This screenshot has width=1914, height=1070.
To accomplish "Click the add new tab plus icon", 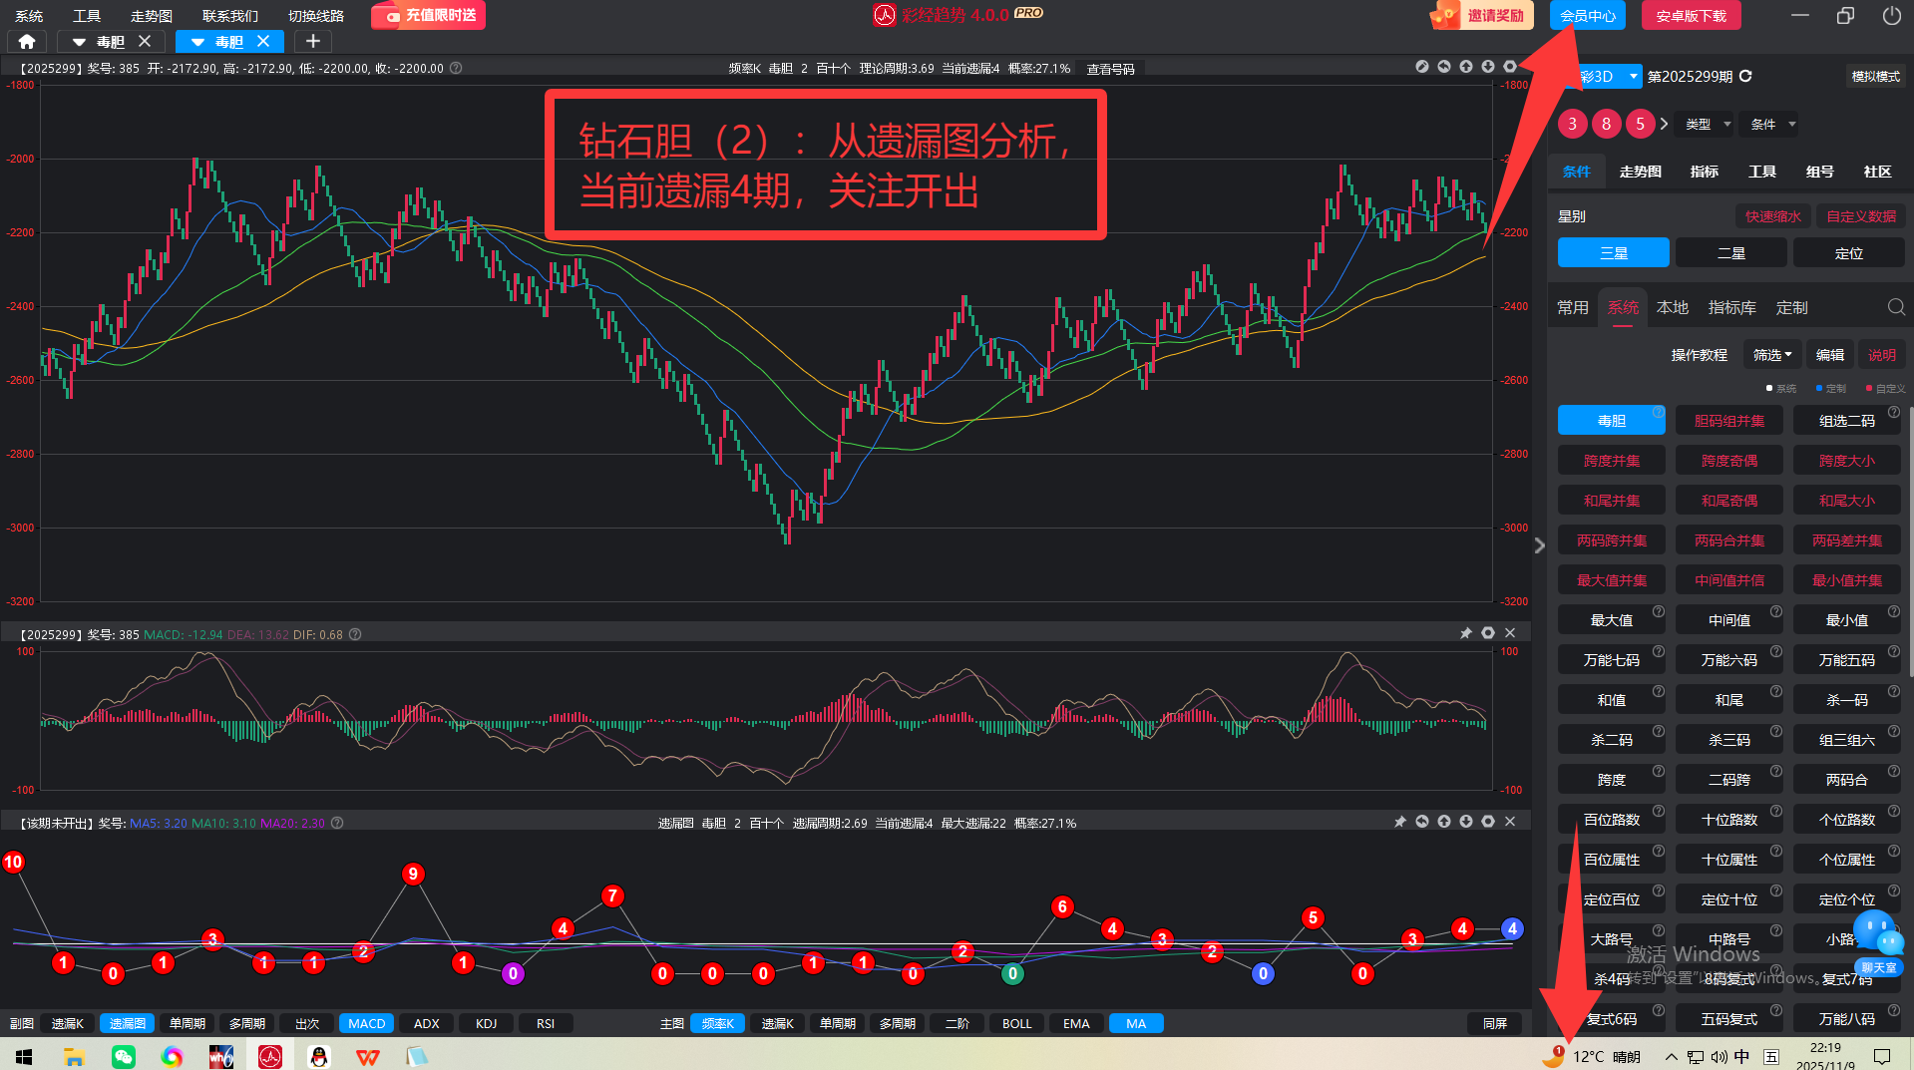I will tap(312, 41).
